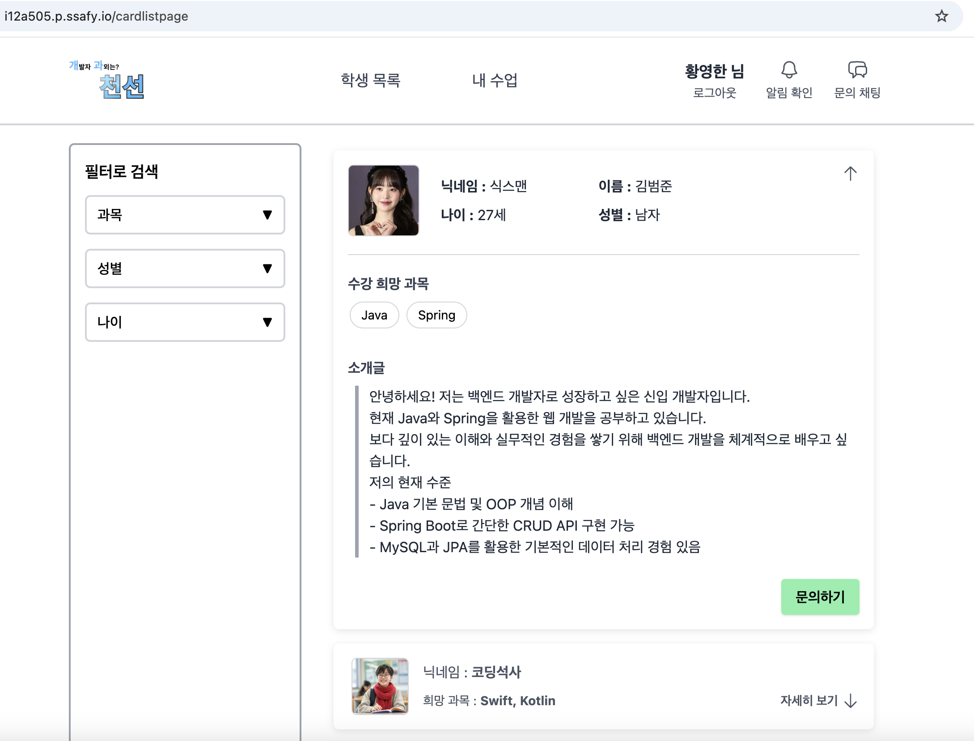The image size is (974, 741).
Task: Open the 성별 filter dropdown
Action: point(185,268)
